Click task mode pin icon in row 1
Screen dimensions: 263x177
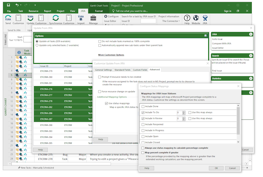click(x=25, y=57)
